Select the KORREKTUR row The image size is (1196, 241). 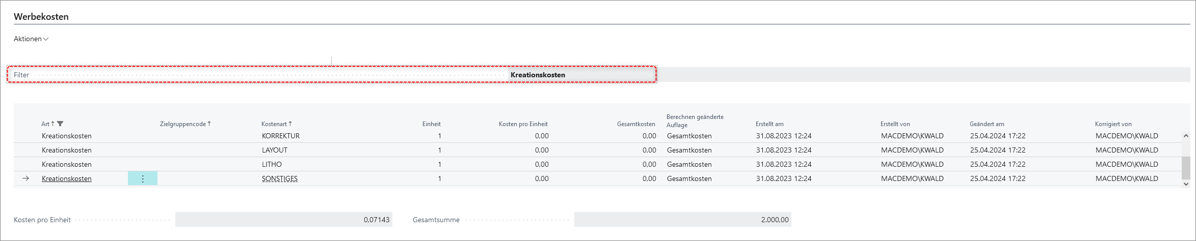[597, 136]
